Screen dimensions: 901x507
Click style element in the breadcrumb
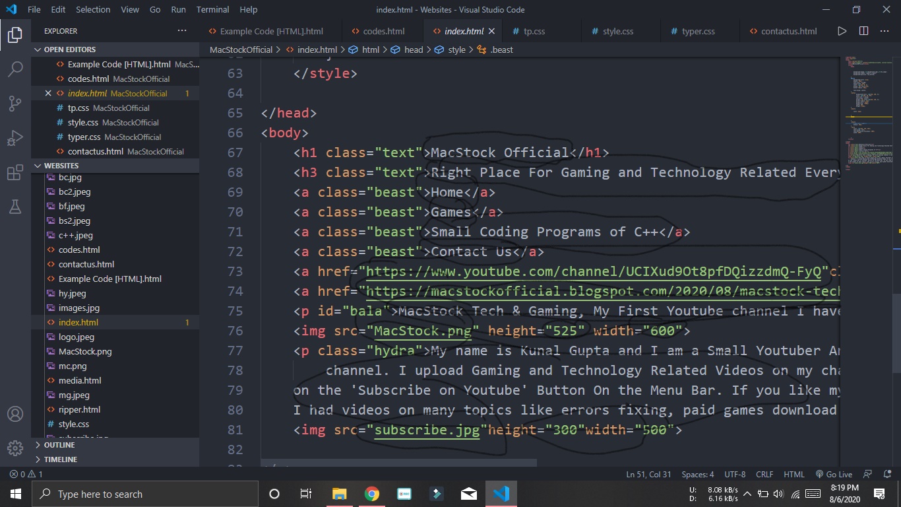click(x=456, y=50)
